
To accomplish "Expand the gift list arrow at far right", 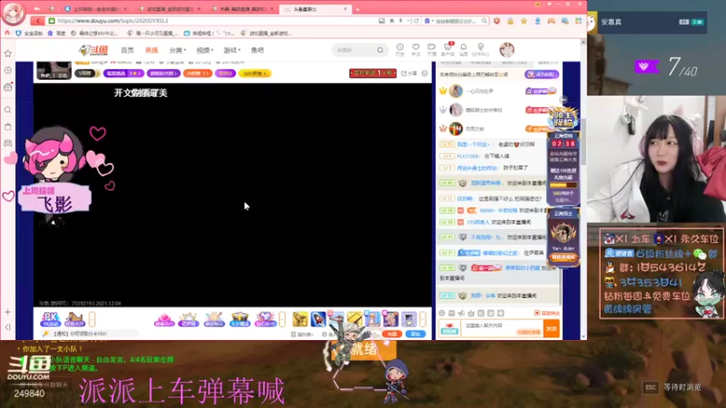I will (x=423, y=319).
